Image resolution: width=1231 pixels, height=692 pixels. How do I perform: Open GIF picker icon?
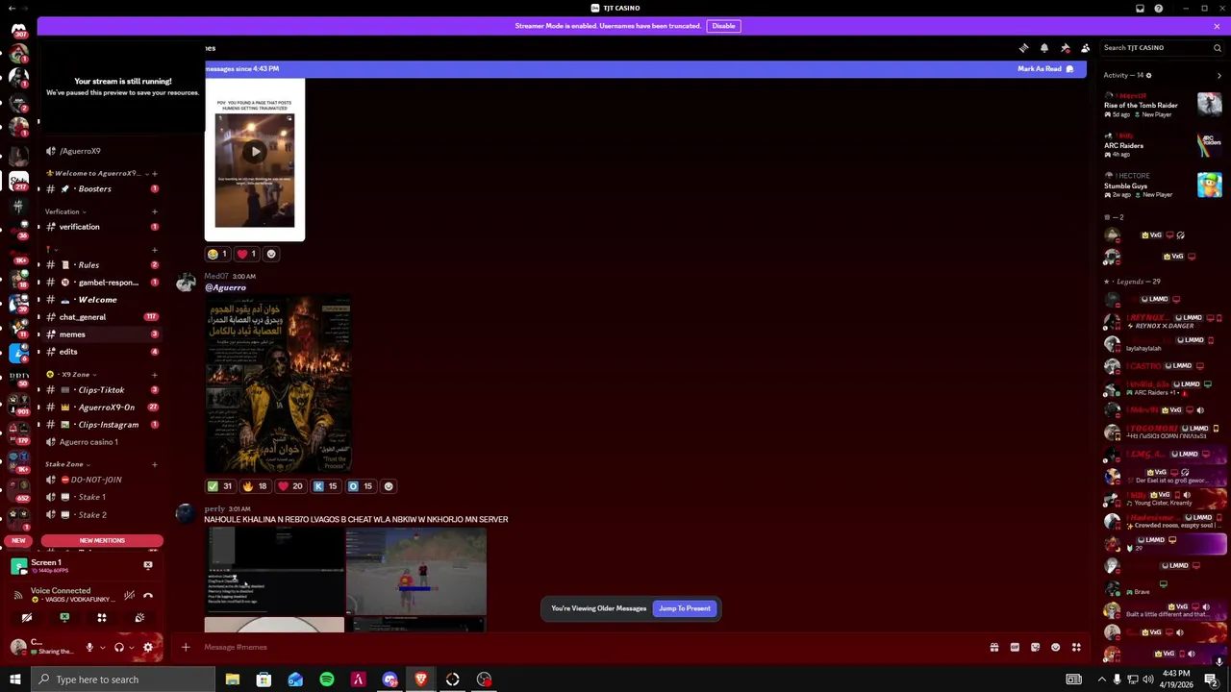click(1015, 648)
